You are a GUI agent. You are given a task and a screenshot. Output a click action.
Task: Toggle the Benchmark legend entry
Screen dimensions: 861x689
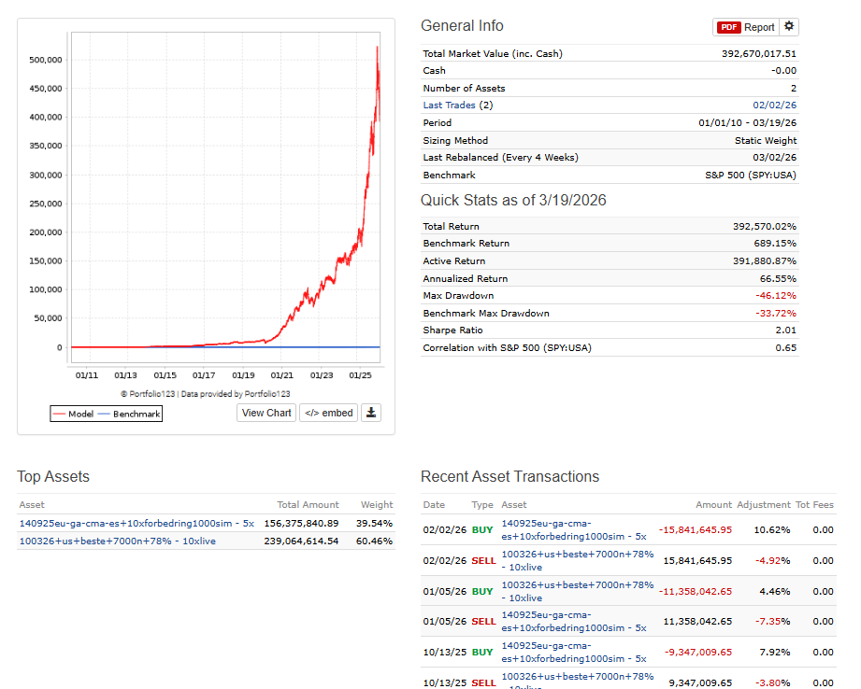[x=129, y=414]
